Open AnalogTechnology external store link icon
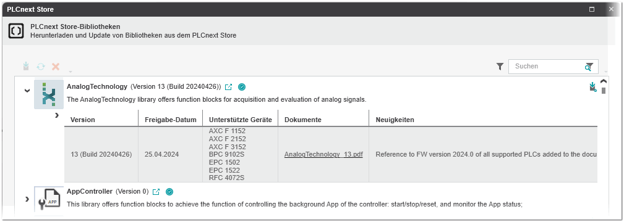This screenshot has height=222, width=624. [228, 86]
